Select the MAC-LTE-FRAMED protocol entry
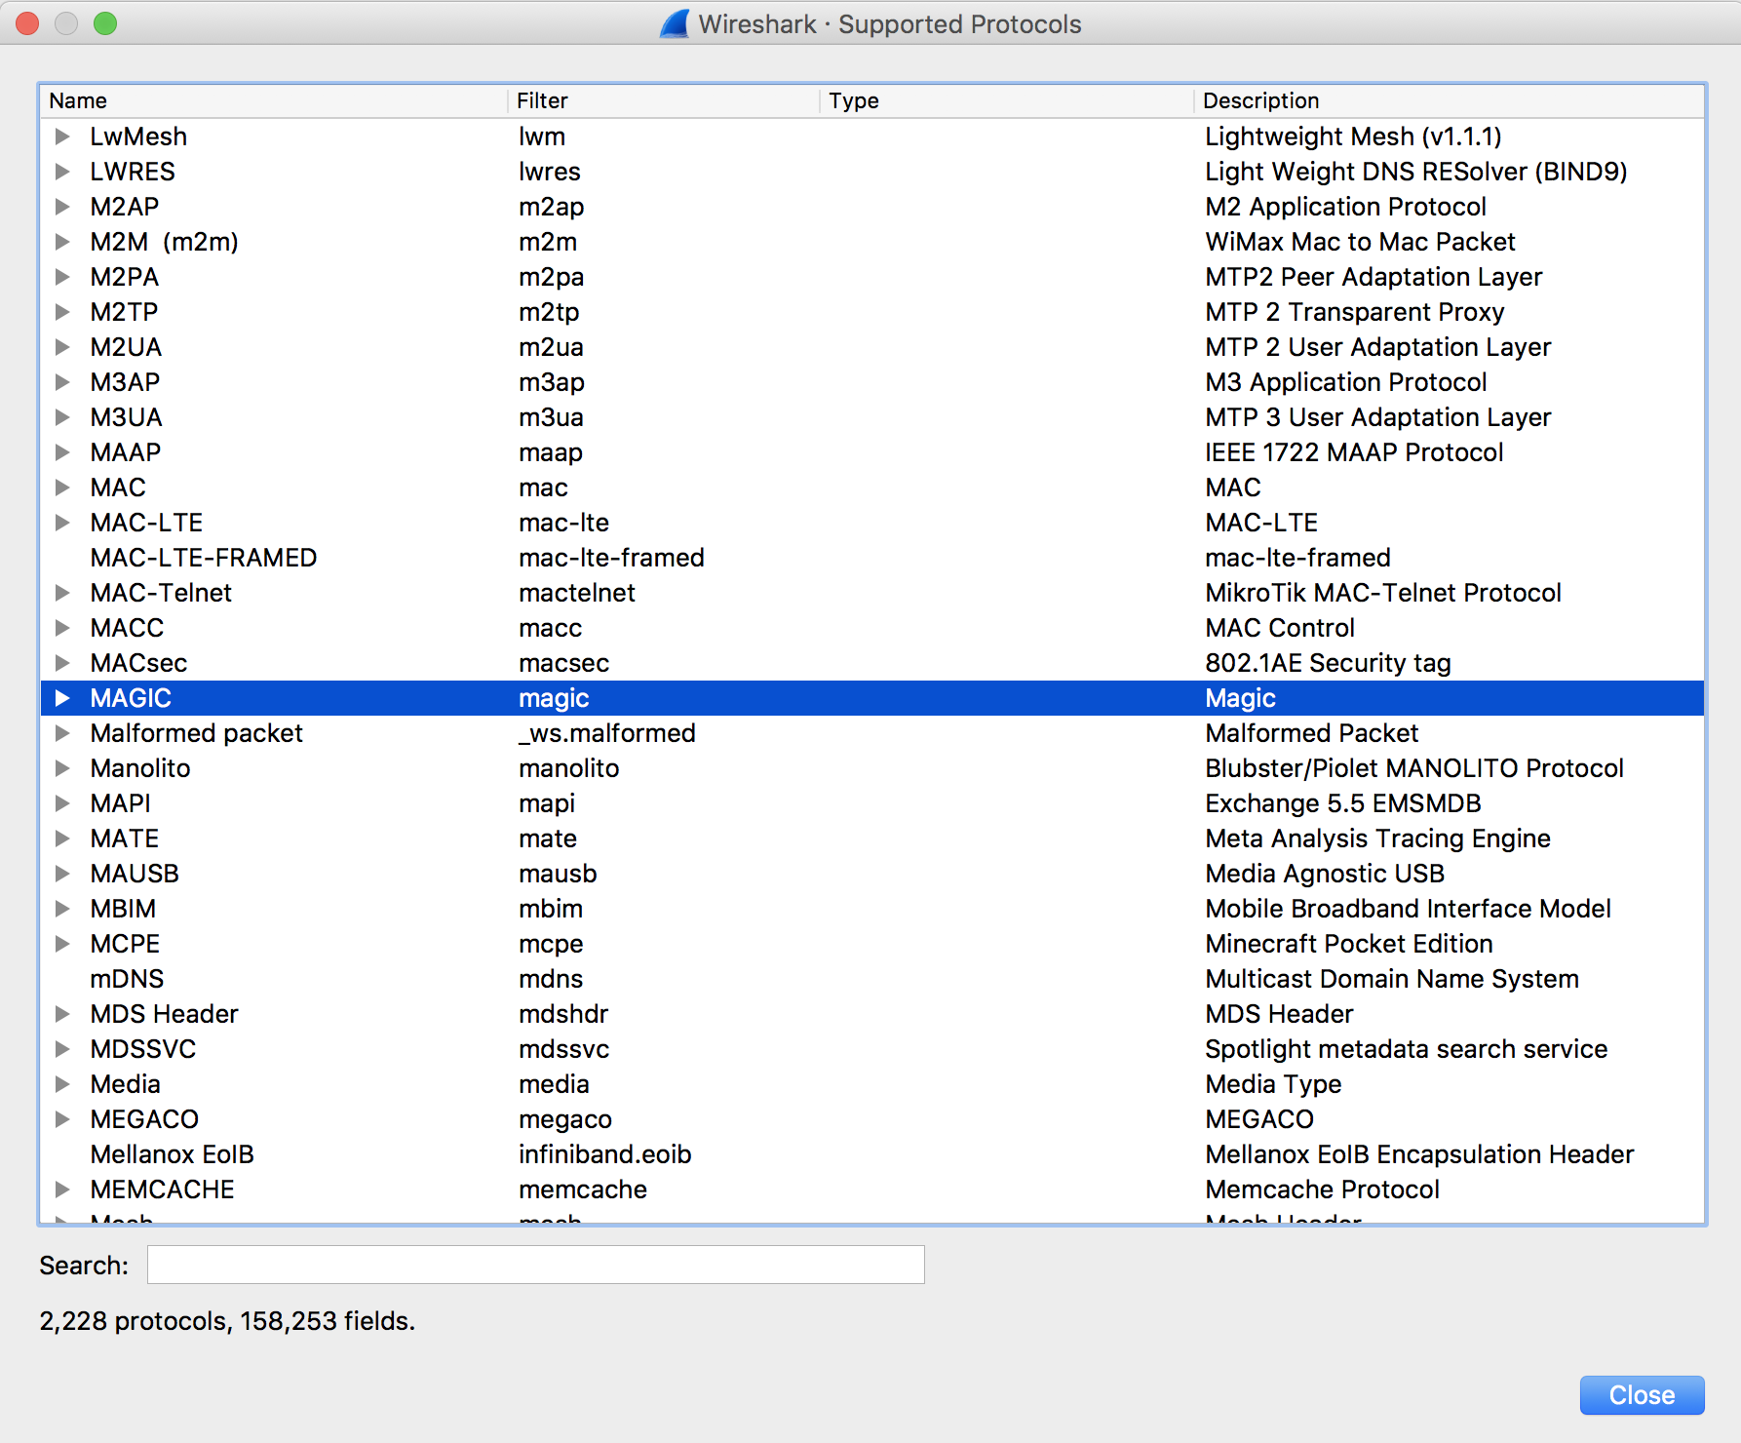 (x=203, y=558)
